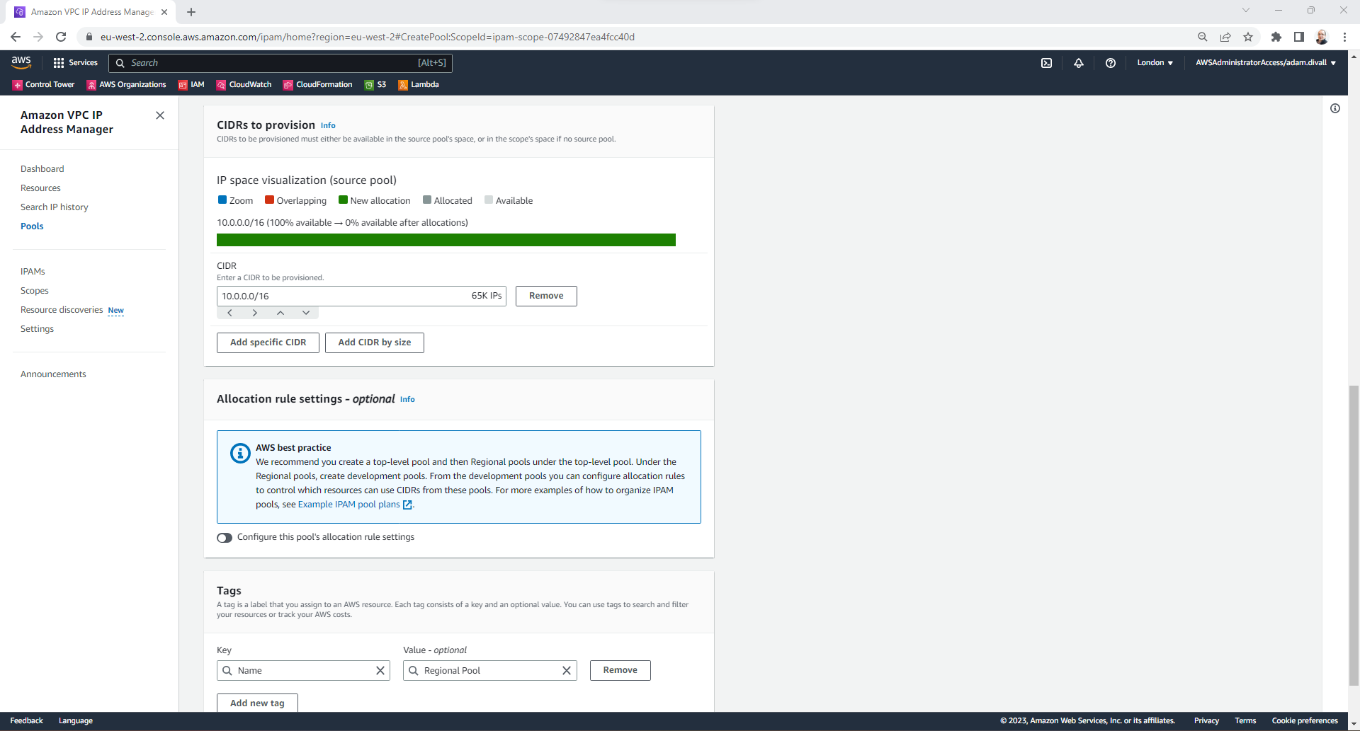The height and width of the screenshot is (731, 1360).
Task: Clear the Regional Pool tag value
Action: click(x=567, y=671)
